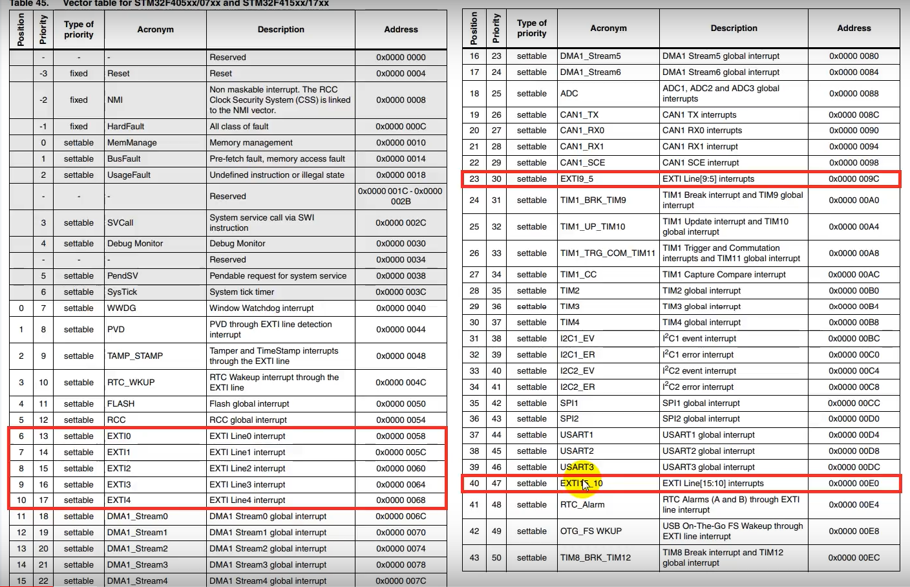Click the 'EXTI1' acronym cell
This screenshot has height=587, width=910.
tap(155, 452)
